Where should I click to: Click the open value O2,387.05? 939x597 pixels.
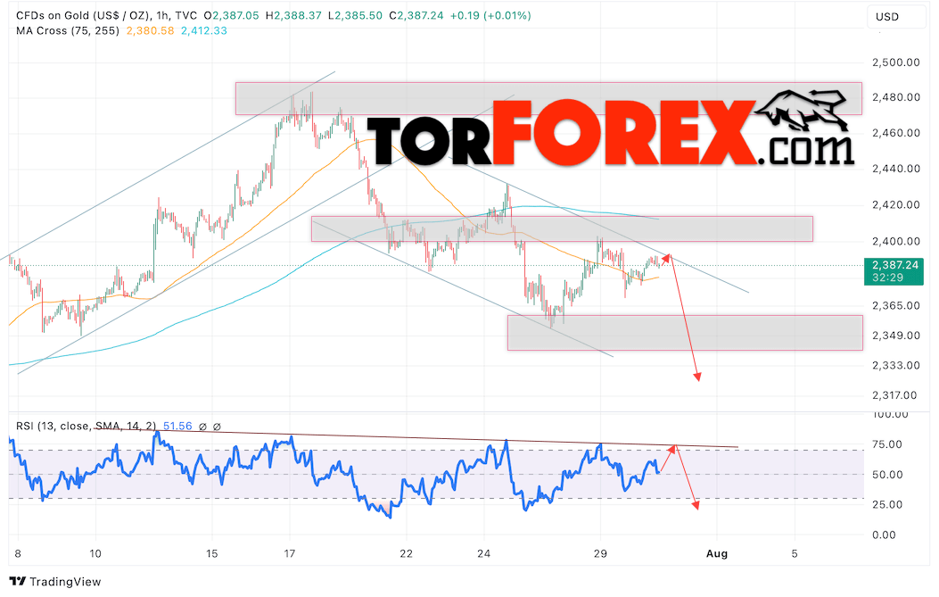pos(231,15)
